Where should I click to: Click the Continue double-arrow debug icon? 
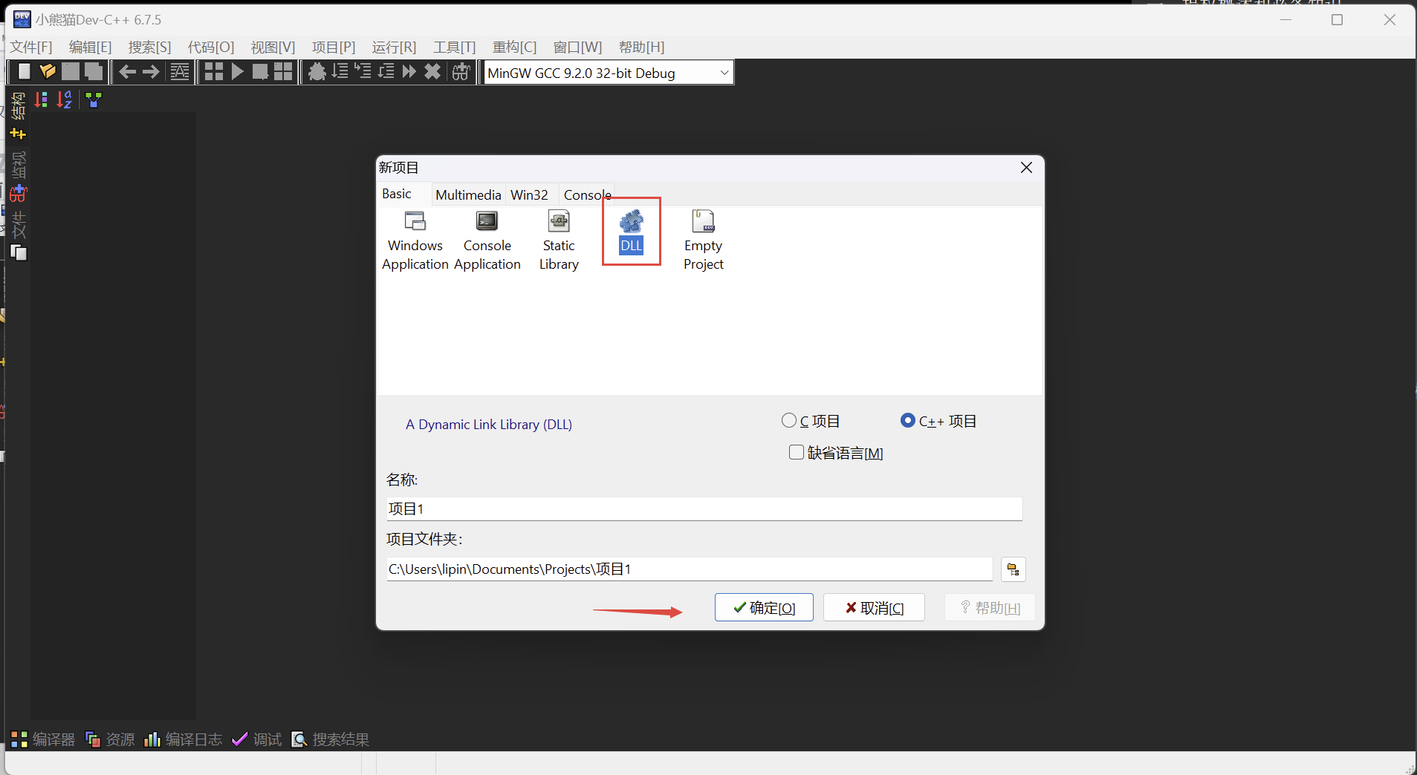tap(409, 72)
